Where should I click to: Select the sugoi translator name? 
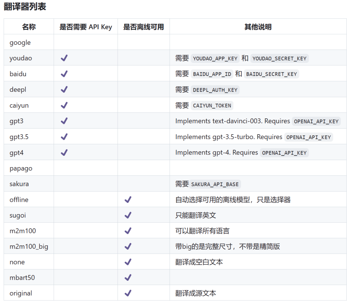coord(18,215)
